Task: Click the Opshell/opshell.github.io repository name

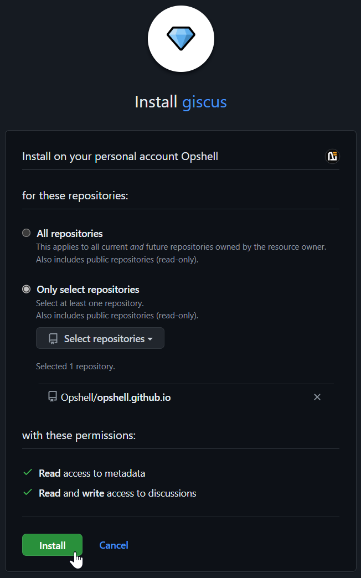Action: pos(116,398)
